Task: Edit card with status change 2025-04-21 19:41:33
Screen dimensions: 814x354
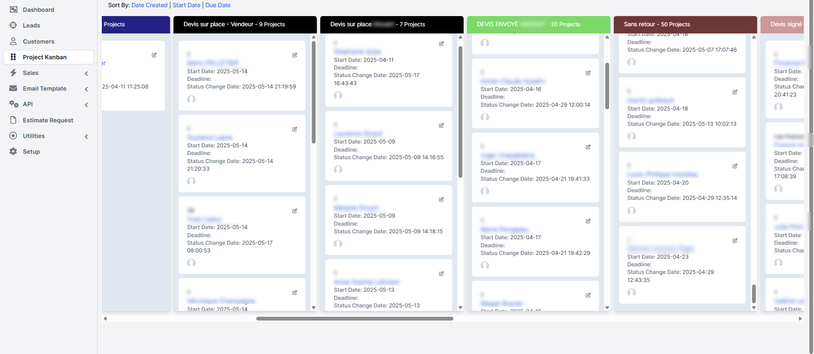Action: point(588,147)
